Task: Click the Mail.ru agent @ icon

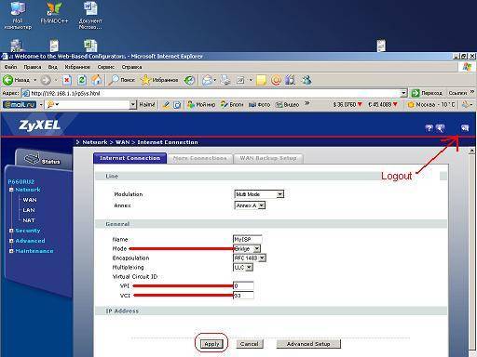Action: (x=276, y=80)
